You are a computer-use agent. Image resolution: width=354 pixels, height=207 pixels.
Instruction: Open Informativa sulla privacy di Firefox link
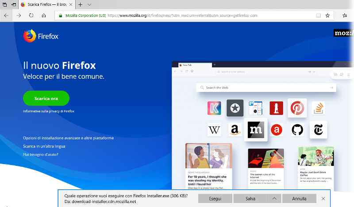tap(49, 111)
